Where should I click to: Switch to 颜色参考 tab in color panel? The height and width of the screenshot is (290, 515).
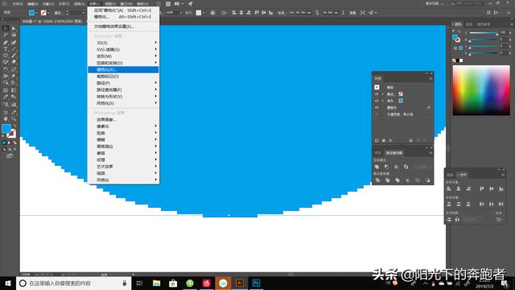[x=484, y=24]
